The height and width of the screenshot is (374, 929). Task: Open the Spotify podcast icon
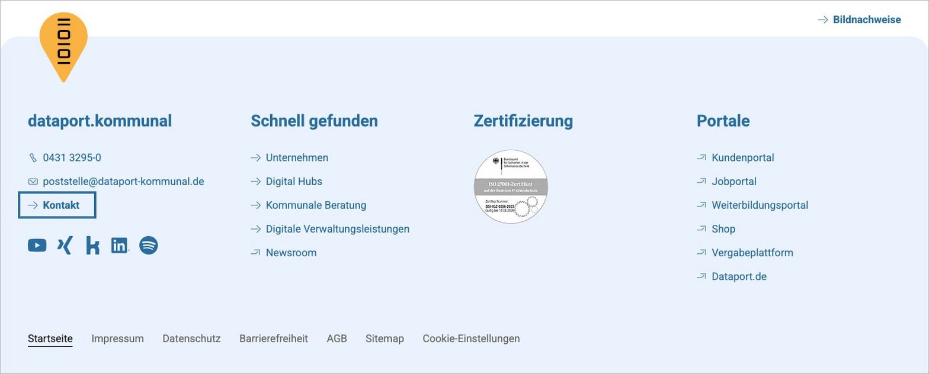[148, 246]
